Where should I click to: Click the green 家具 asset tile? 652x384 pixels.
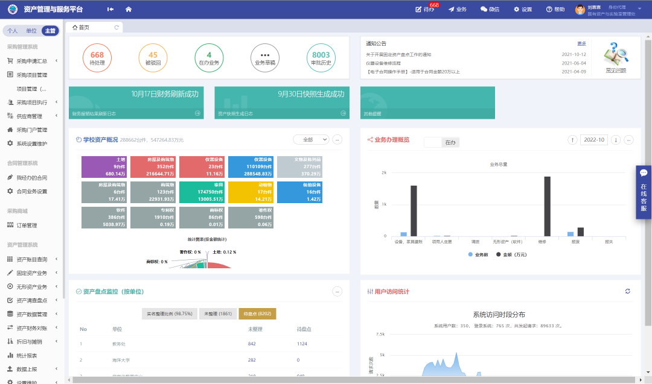[x=202, y=192]
